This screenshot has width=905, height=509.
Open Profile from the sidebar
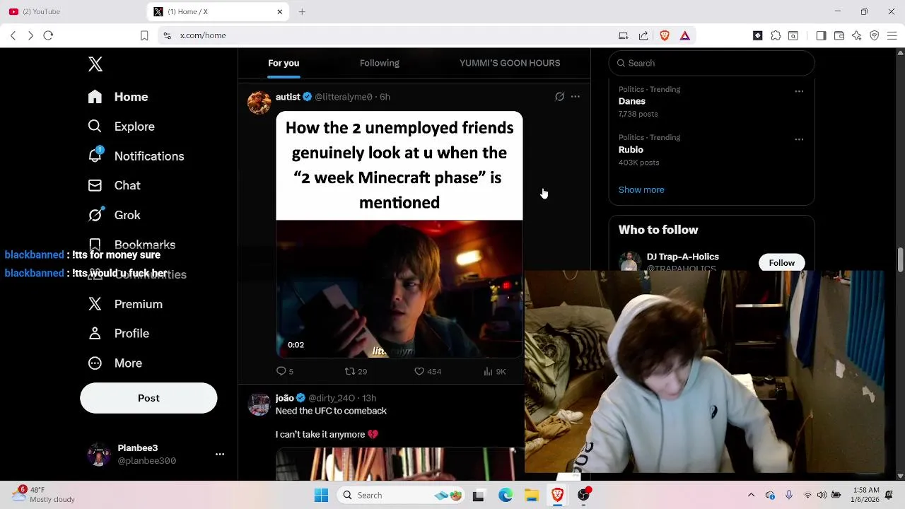118,334
